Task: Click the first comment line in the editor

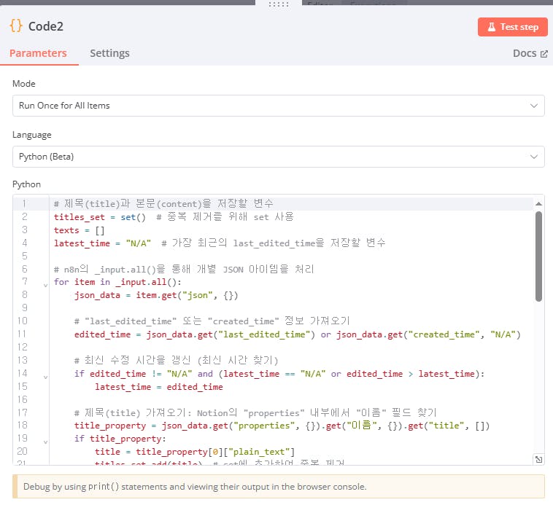Action: [x=163, y=203]
